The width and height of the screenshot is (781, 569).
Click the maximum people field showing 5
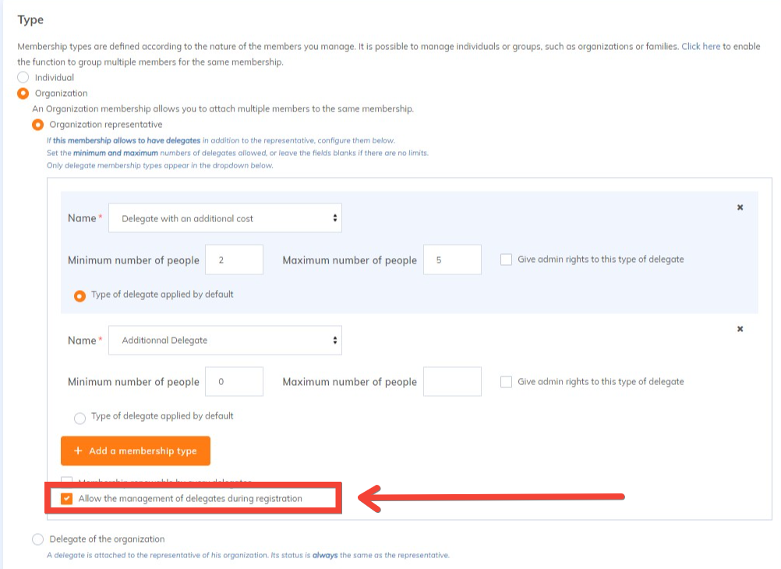[452, 260]
